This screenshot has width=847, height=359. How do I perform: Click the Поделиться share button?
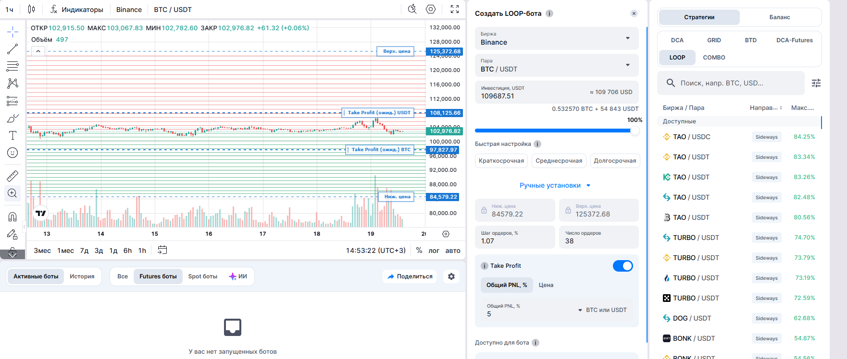point(410,276)
